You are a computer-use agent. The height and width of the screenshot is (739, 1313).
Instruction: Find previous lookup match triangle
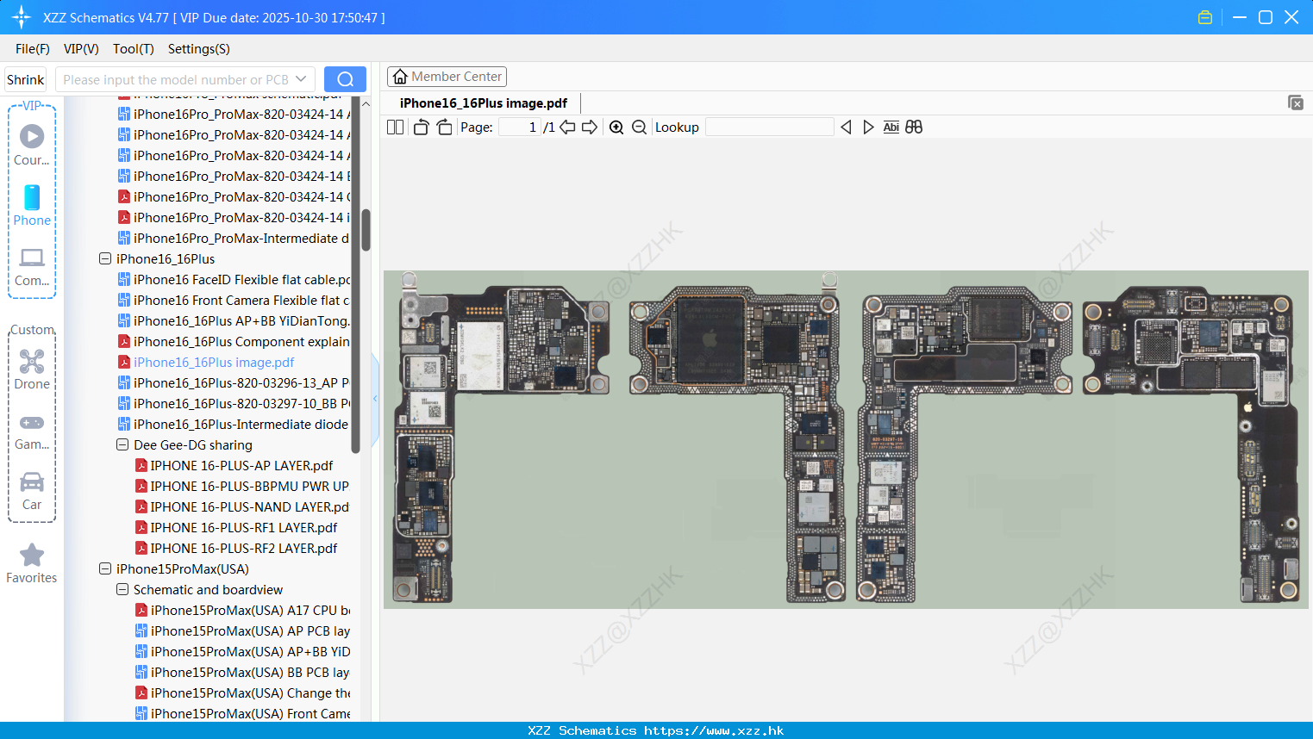point(846,127)
